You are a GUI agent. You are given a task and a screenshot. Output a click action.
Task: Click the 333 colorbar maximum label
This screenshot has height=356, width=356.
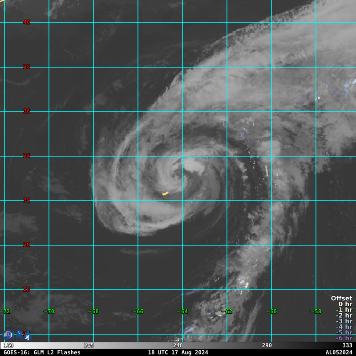click(x=347, y=345)
